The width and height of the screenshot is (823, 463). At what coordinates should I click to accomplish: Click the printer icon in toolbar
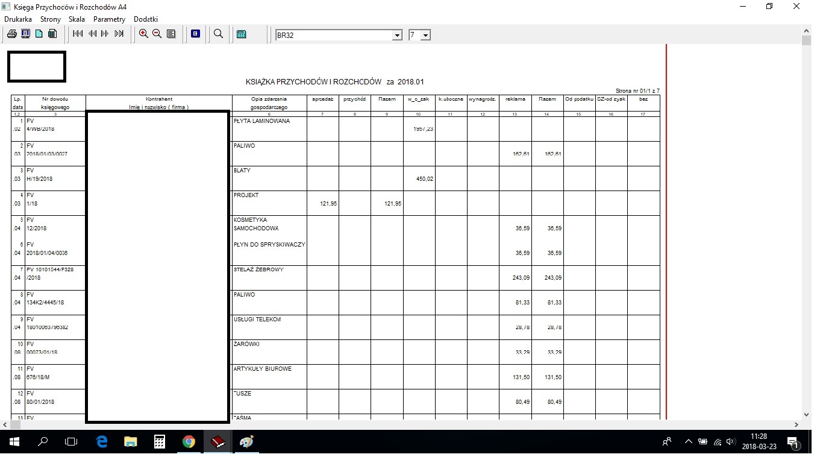pyautogui.click(x=11, y=34)
